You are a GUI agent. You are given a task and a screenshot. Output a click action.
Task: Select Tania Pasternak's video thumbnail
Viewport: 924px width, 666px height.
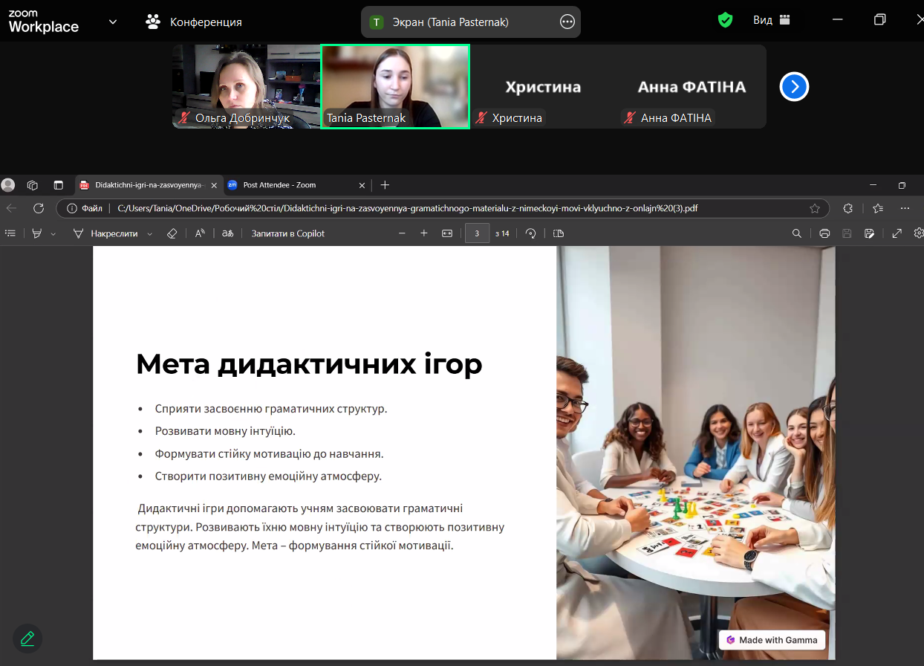[395, 86]
